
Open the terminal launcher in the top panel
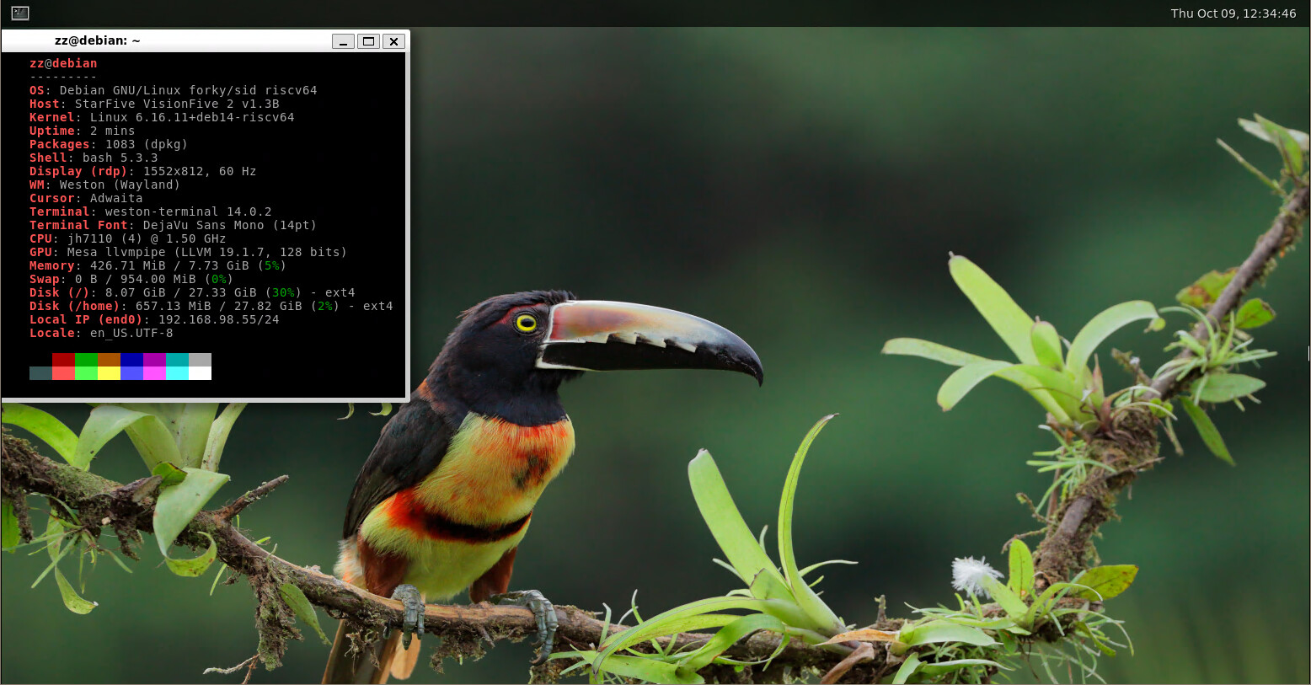click(x=20, y=13)
